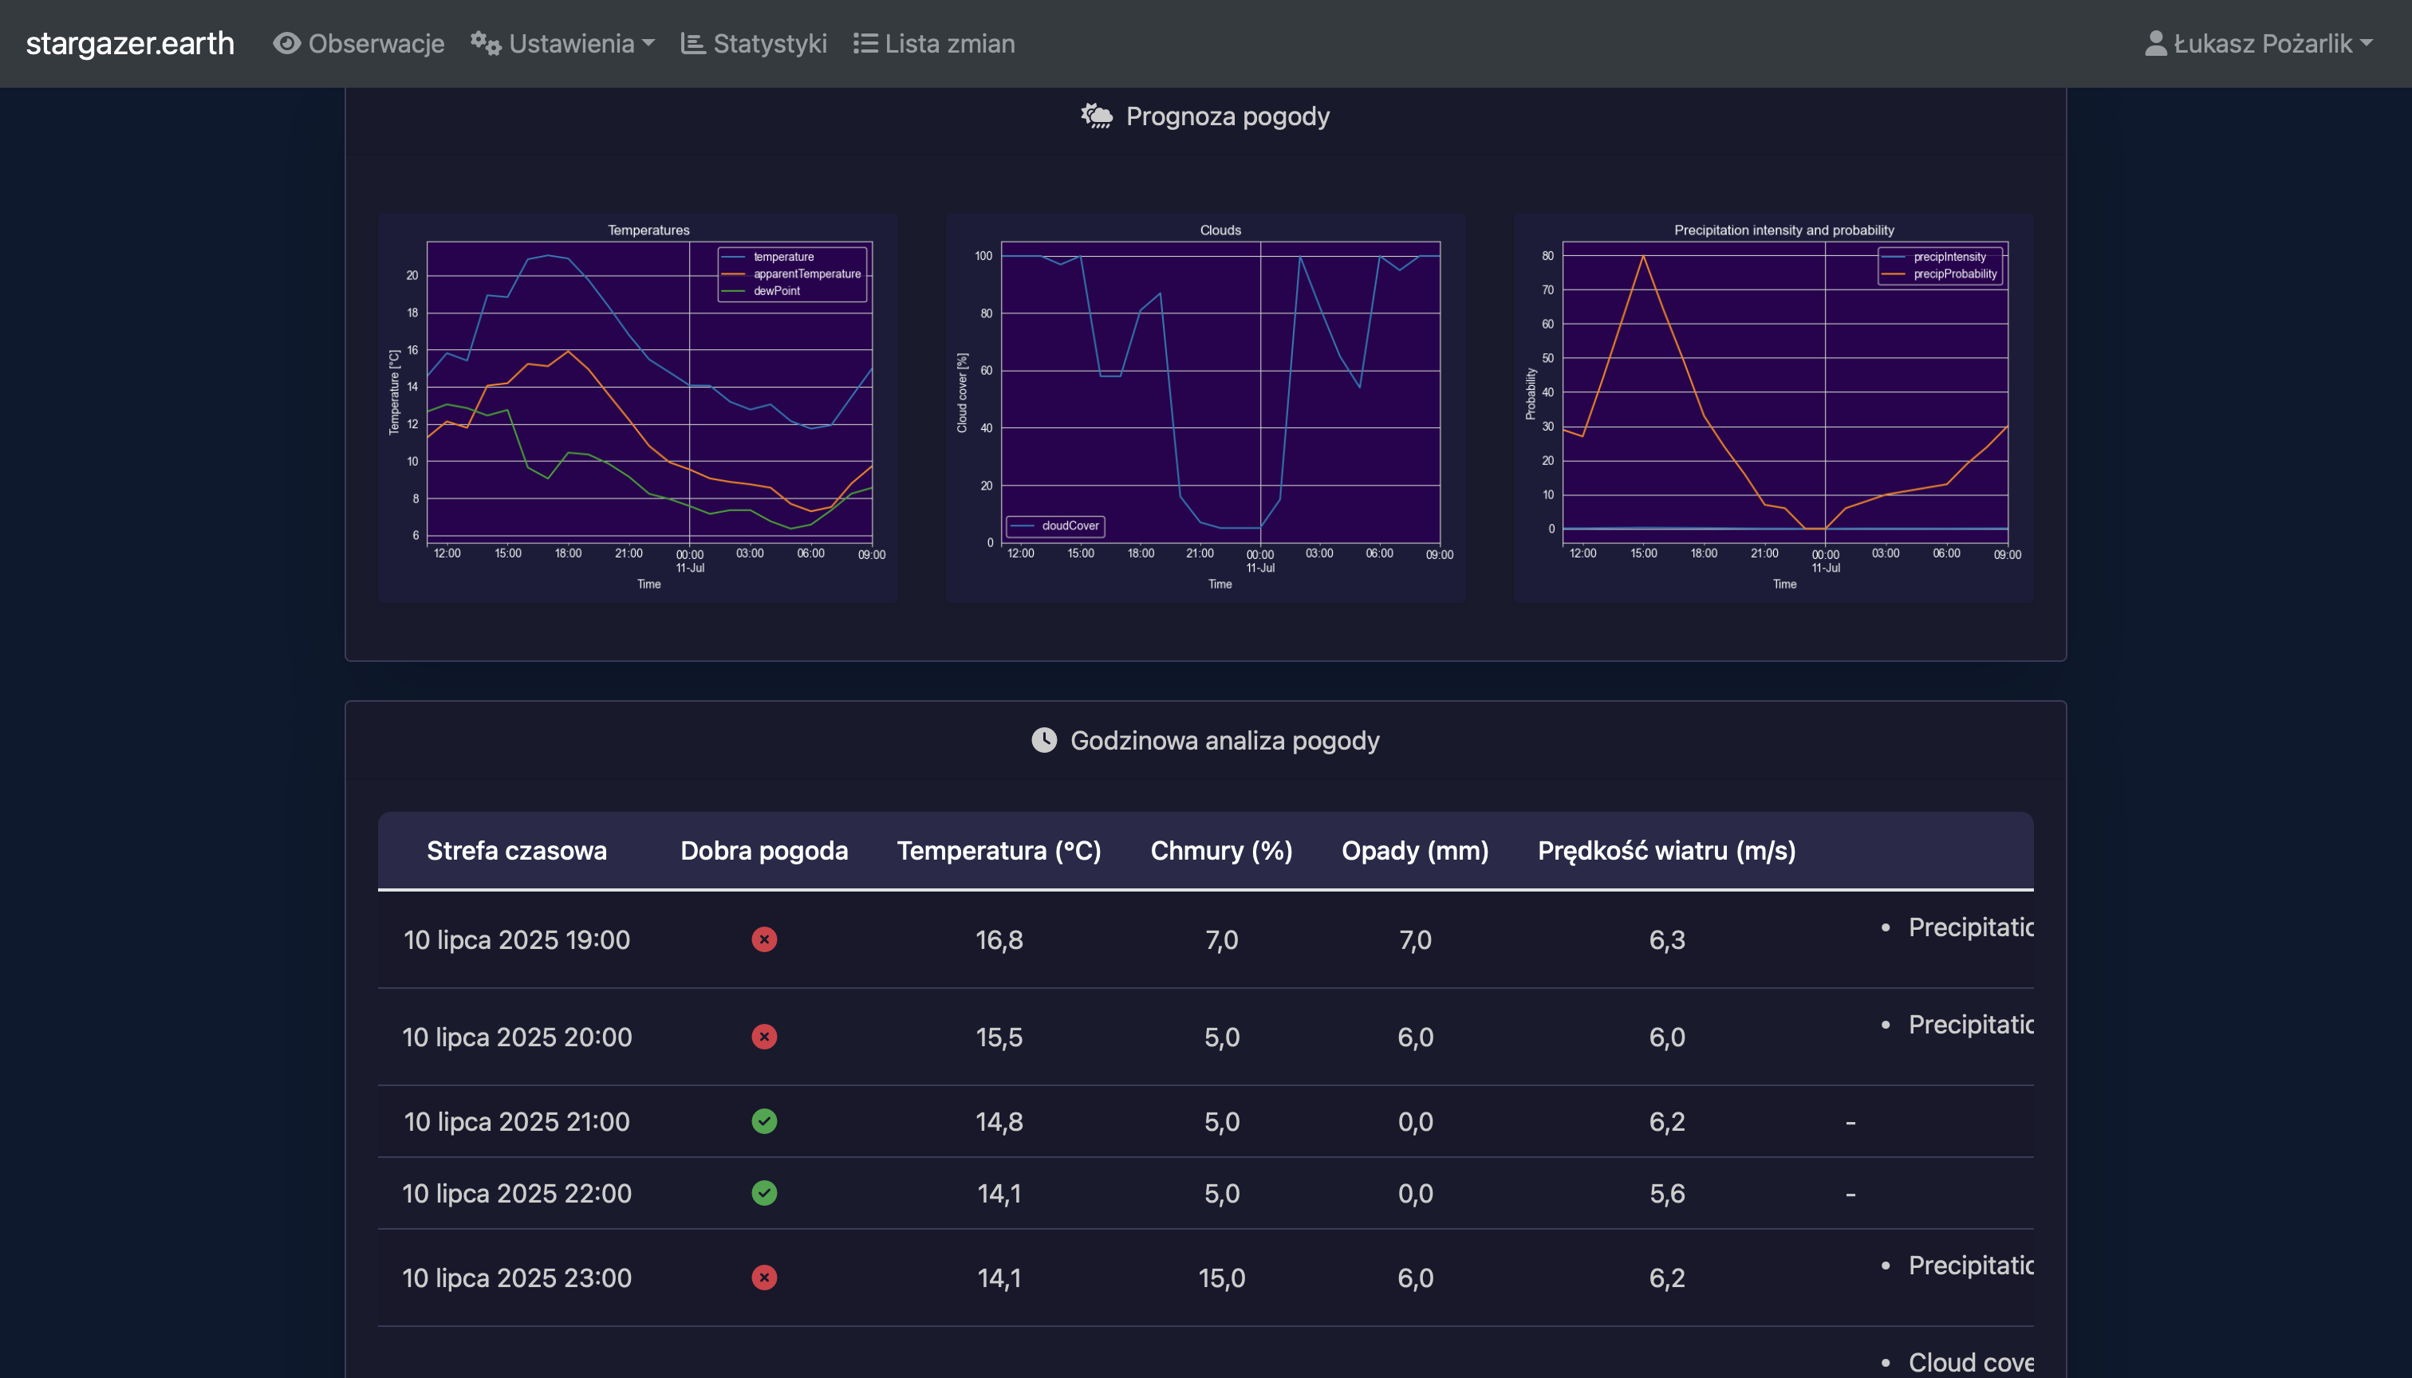The height and width of the screenshot is (1378, 2412).
Task: Click green check icon for 22:00 row
Action: pos(764,1194)
